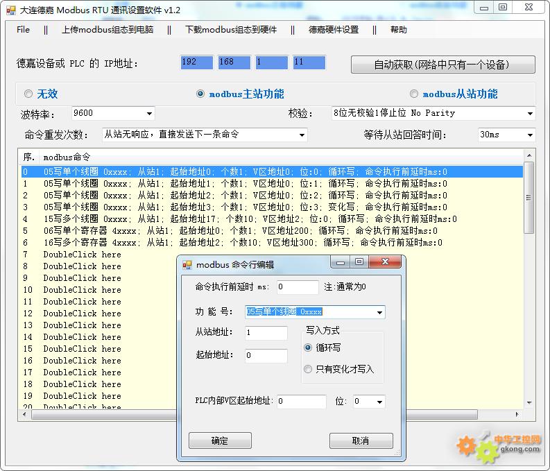Image resolution: width=550 pixels, height=471 pixels.
Task: Open 德嘉硬件设置 menu
Action: point(334,30)
